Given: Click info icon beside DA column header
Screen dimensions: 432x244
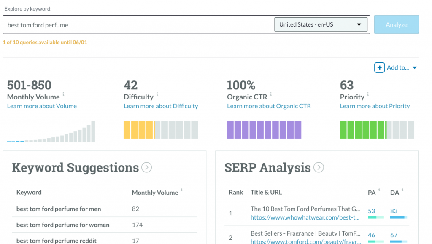Looking at the screenshot, I should (402, 190).
